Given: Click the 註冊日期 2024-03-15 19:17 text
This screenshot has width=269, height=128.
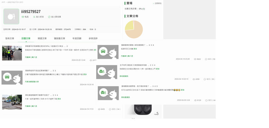Looking at the screenshot, I should pos(14,30).
